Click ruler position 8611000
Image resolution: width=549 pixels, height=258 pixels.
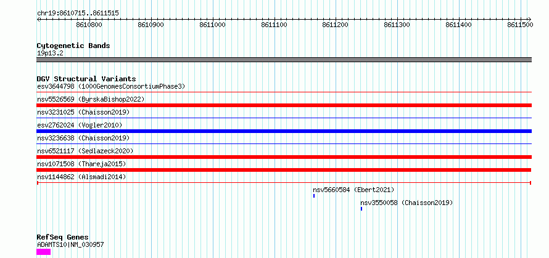pos(213,25)
